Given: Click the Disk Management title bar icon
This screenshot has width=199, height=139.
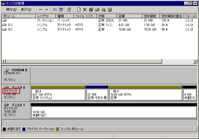Looking at the screenshot, I should click(x=3, y=3).
